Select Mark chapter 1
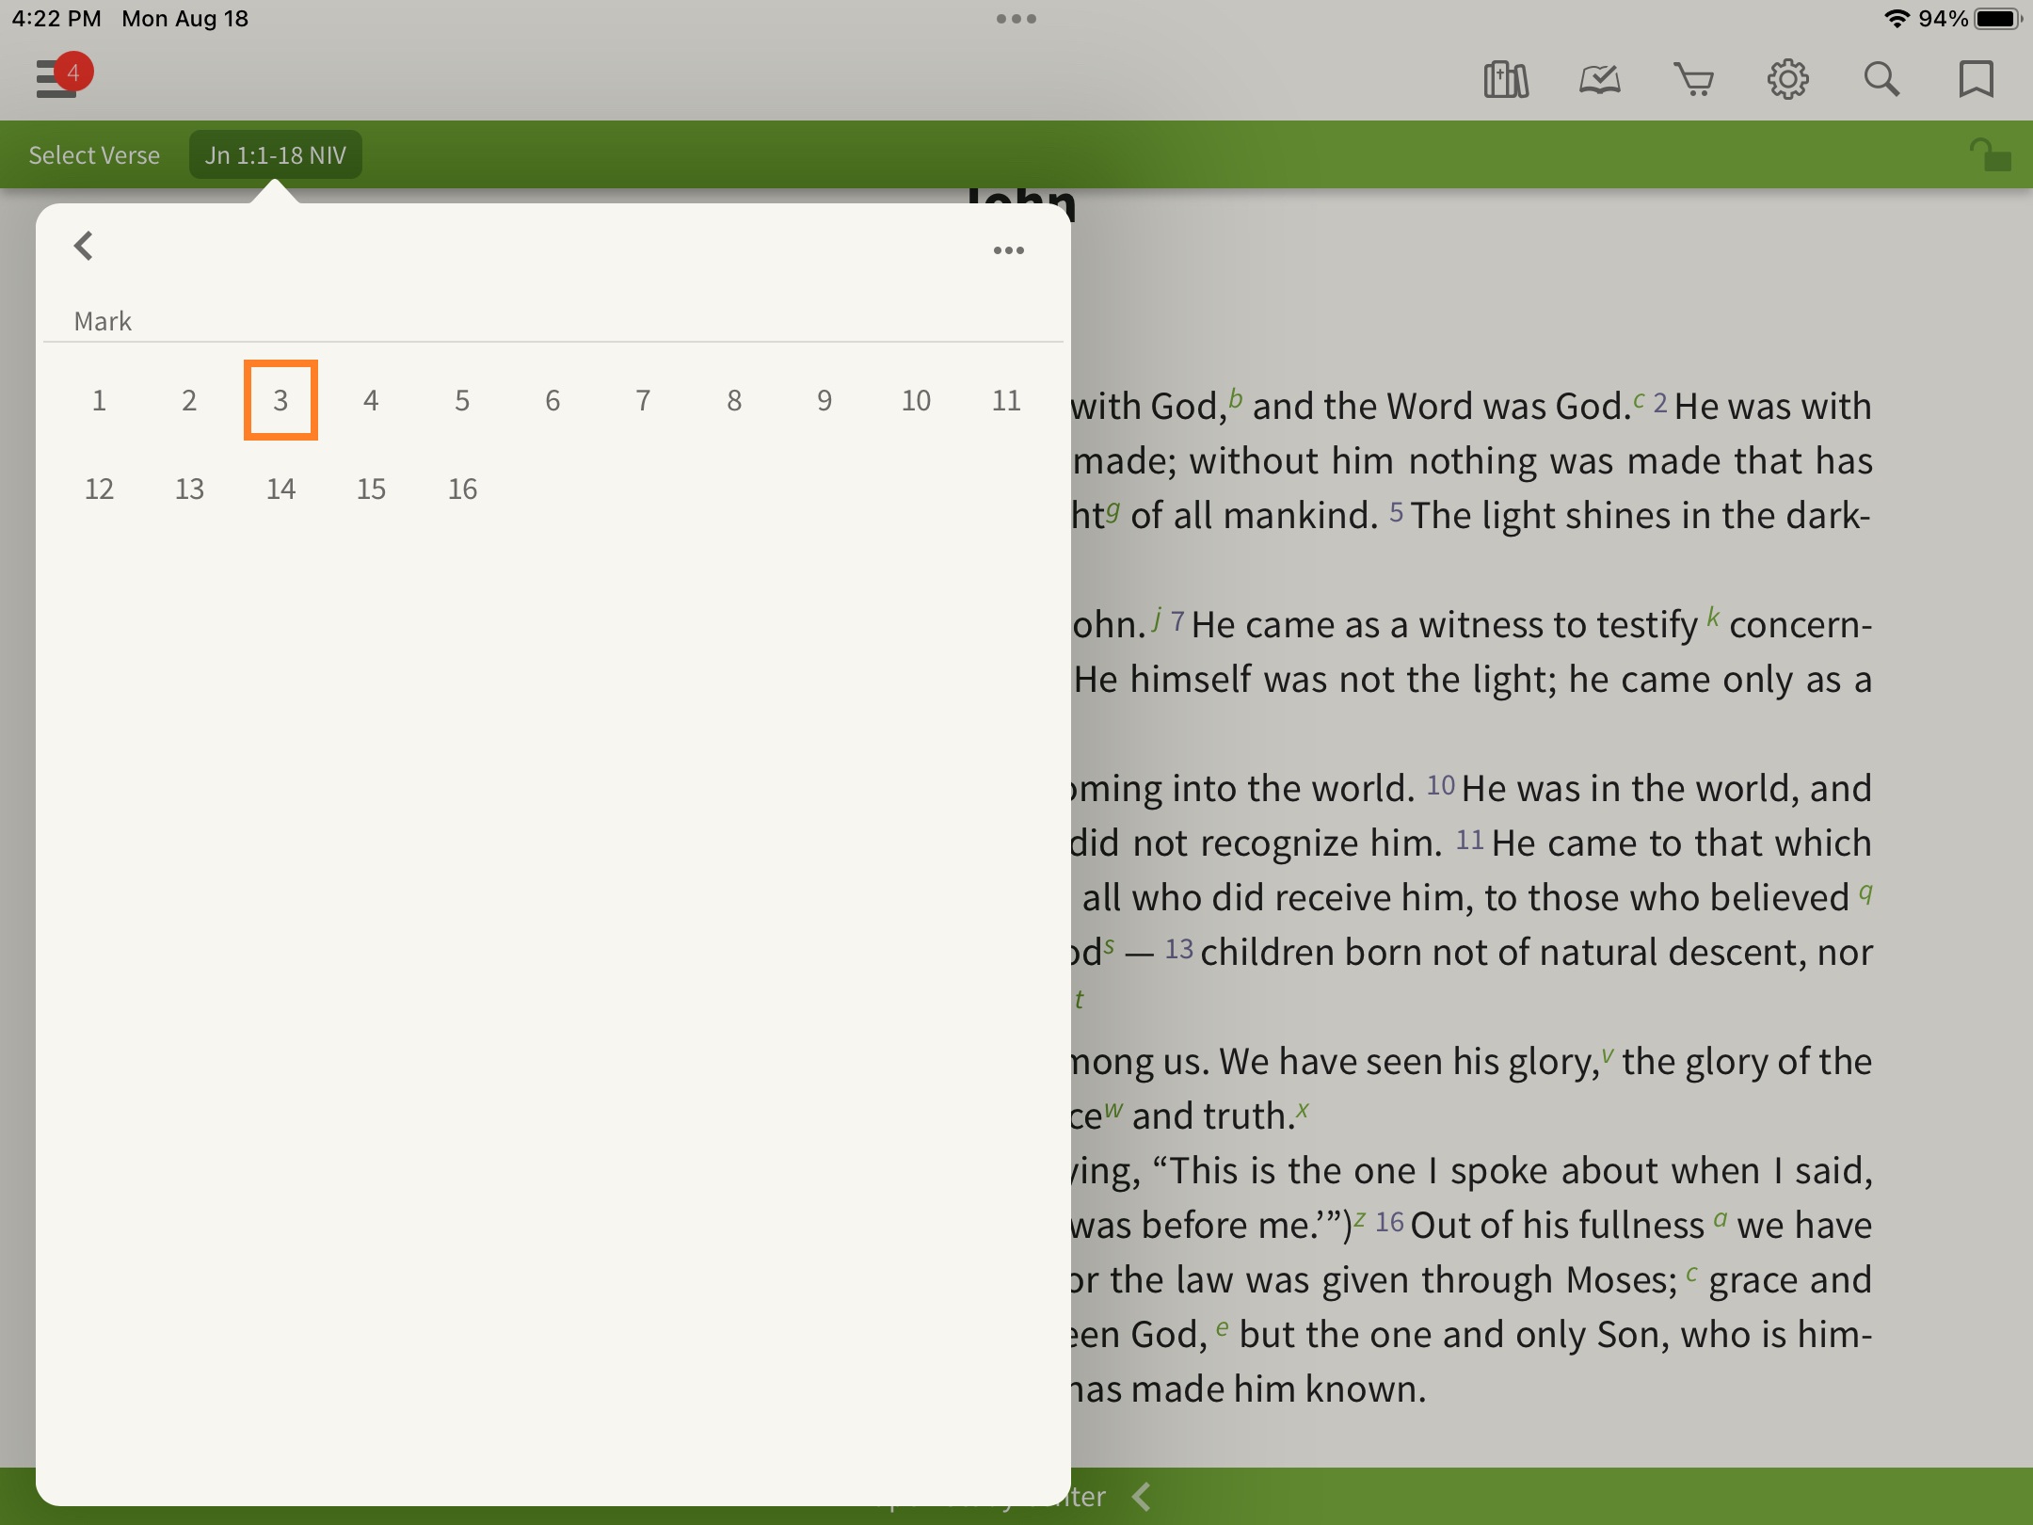 point(99,401)
